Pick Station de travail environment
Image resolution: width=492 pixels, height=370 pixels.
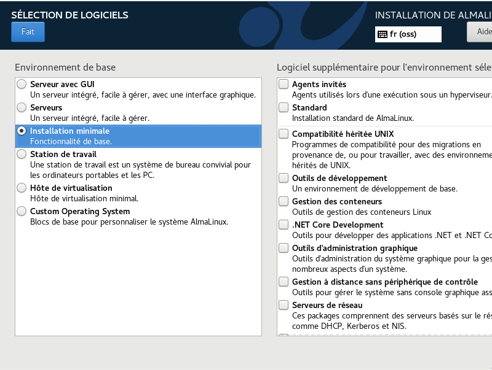22,154
